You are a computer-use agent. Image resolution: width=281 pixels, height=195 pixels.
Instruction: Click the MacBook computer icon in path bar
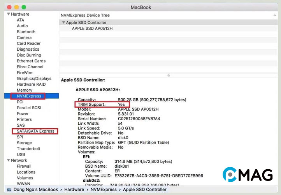click(9, 190)
